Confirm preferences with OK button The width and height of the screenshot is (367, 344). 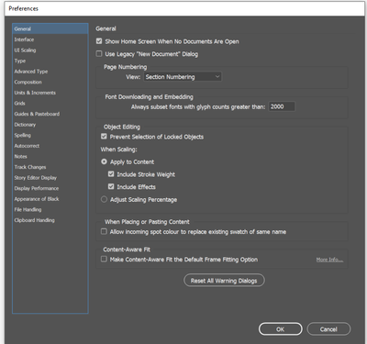pos(280,329)
